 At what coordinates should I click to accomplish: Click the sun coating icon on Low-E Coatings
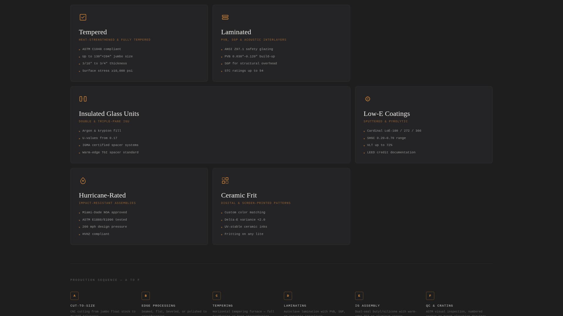coord(368,99)
